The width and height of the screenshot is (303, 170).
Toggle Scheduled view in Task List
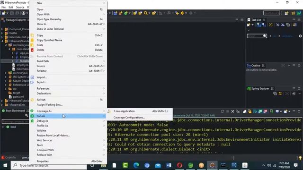264,25
